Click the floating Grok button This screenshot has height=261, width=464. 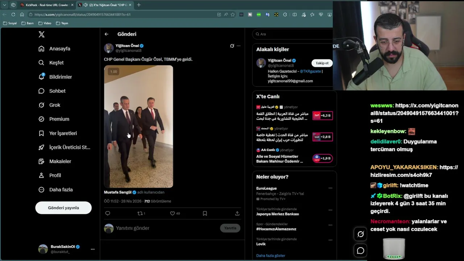pos(361,234)
